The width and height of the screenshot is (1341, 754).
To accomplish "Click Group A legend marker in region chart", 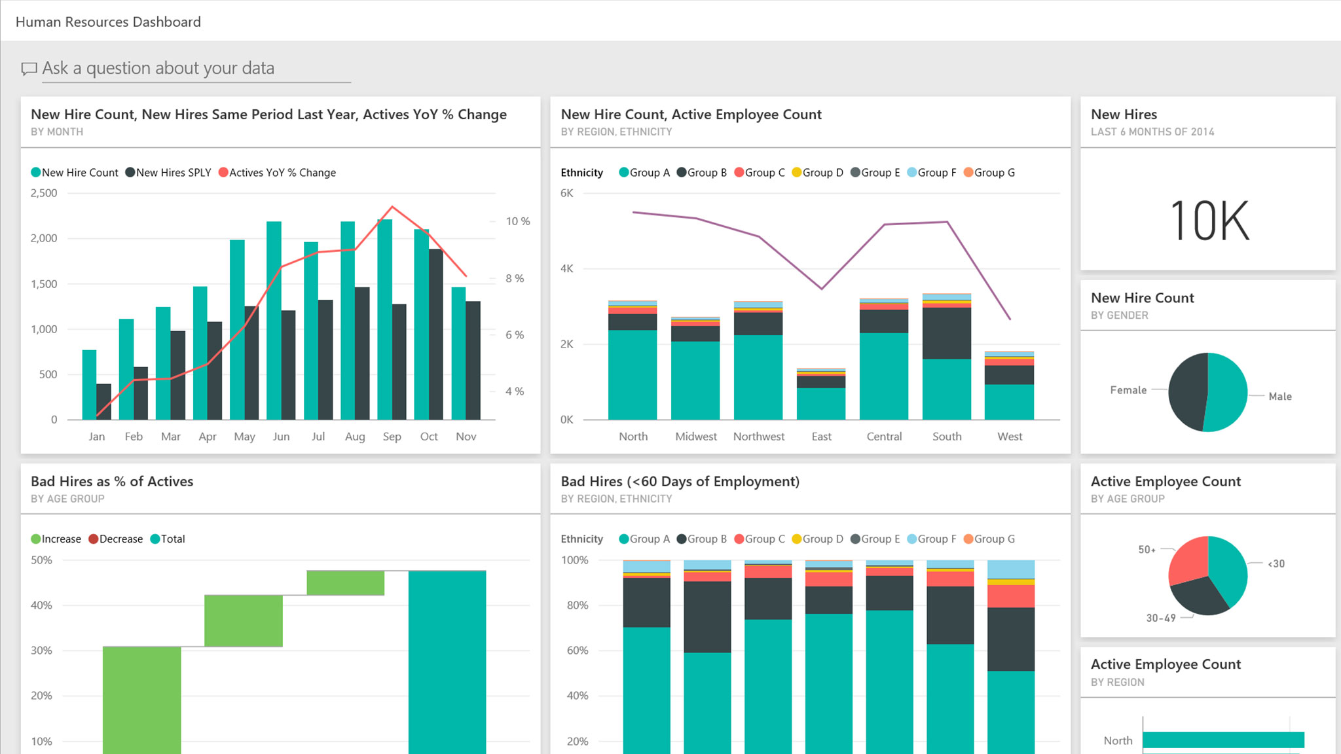I will click(x=624, y=173).
